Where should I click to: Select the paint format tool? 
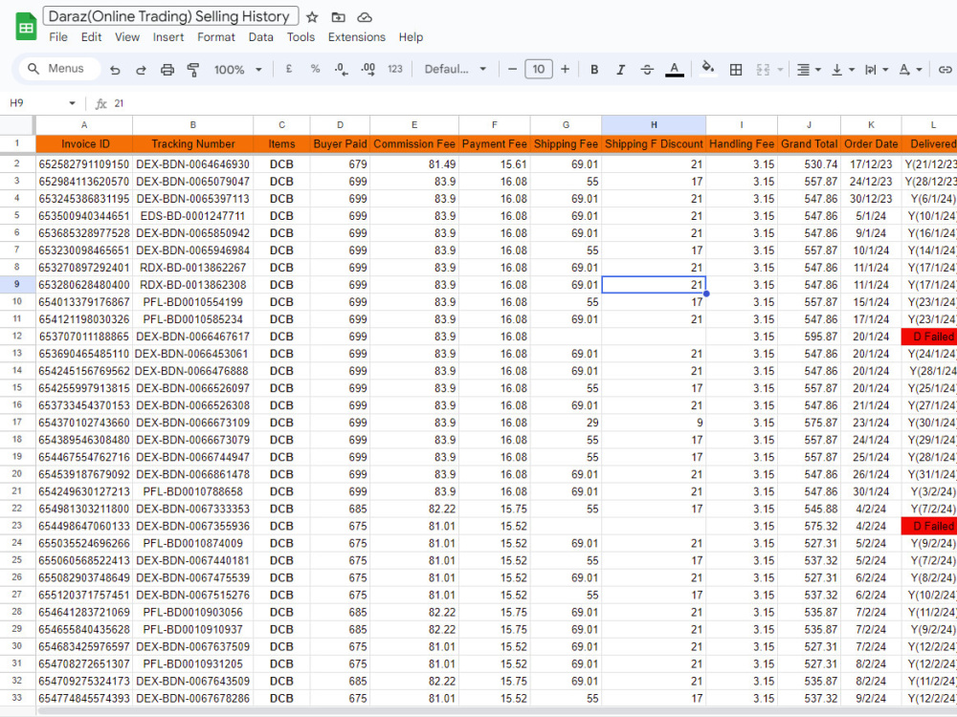(x=193, y=70)
